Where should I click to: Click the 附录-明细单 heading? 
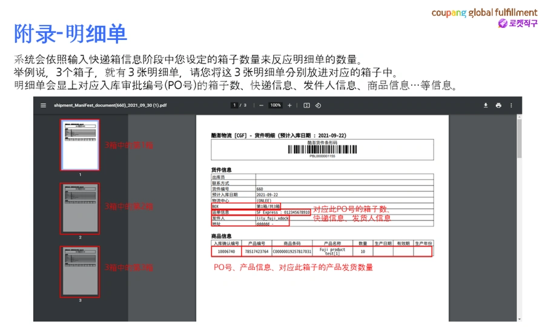point(71,34)
